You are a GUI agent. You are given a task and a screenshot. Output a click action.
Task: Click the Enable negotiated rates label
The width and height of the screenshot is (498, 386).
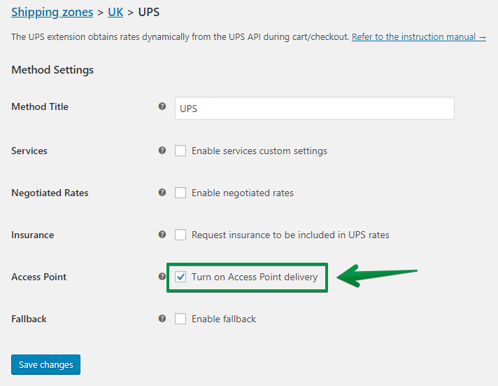[242, 193]
